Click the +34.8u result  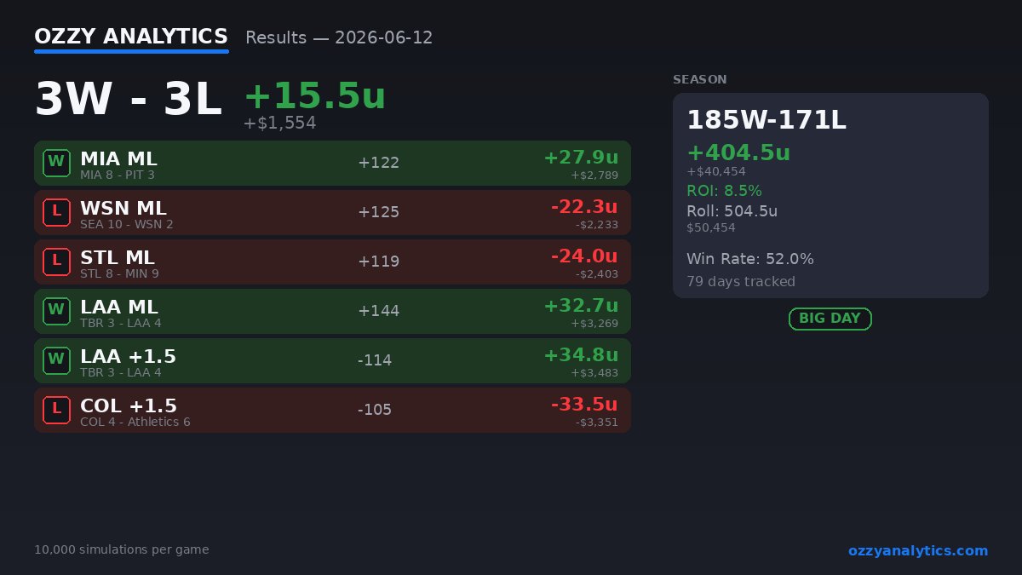coord(581,355)
